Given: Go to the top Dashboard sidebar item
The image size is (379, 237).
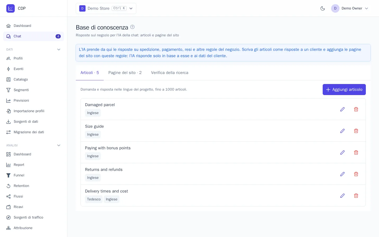Looking at the screenshot, I should coord(33,26).
